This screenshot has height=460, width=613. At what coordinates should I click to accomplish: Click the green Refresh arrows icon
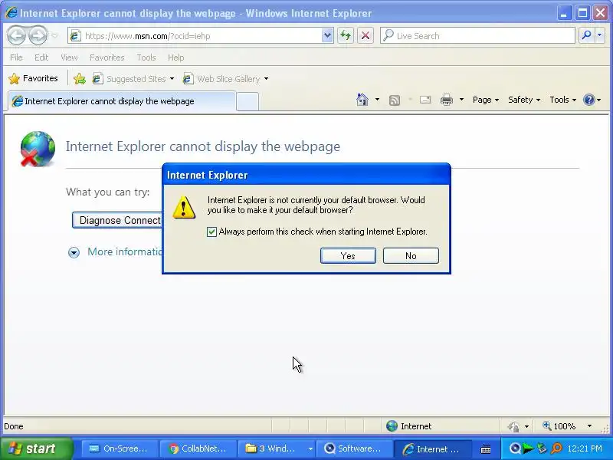[346, 35]
